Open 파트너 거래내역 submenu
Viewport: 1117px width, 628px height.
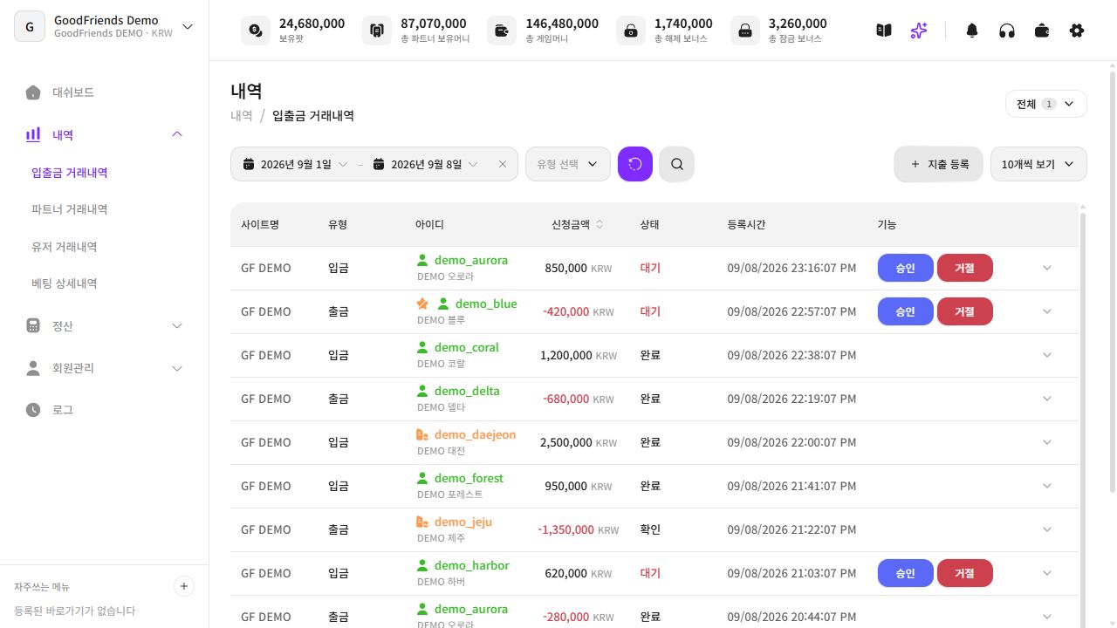[70, 209]
